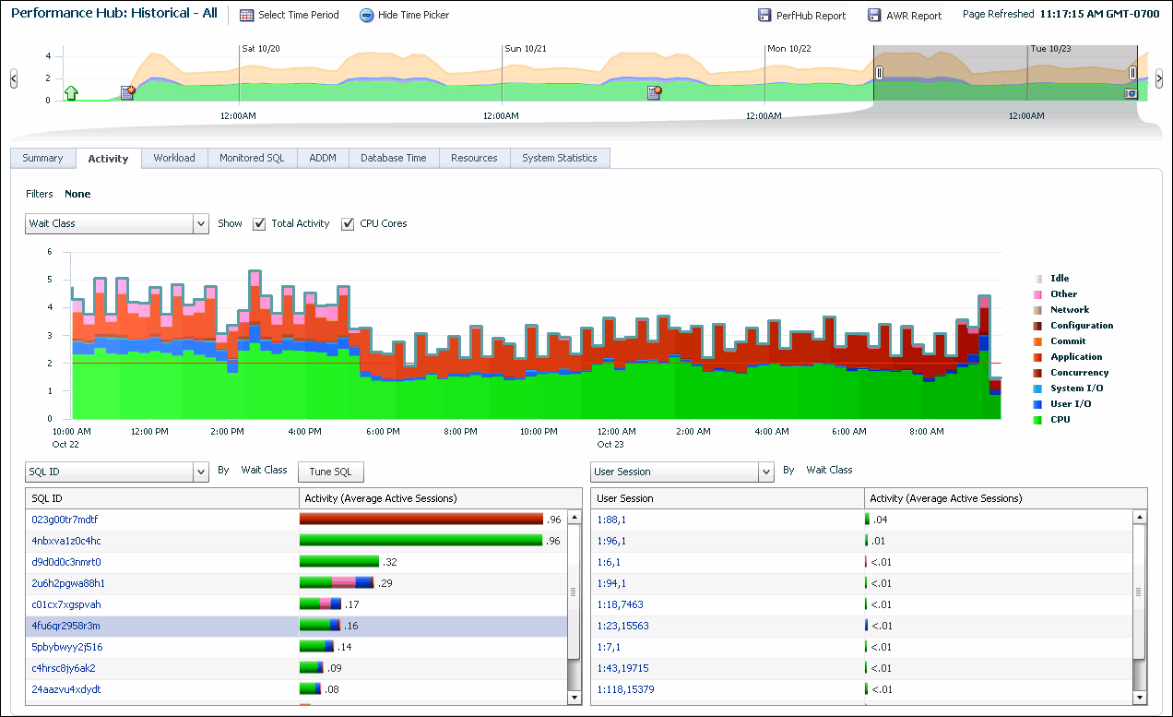
Task: Click the green up-arrow startup marker in timeline
Action: 71,92
